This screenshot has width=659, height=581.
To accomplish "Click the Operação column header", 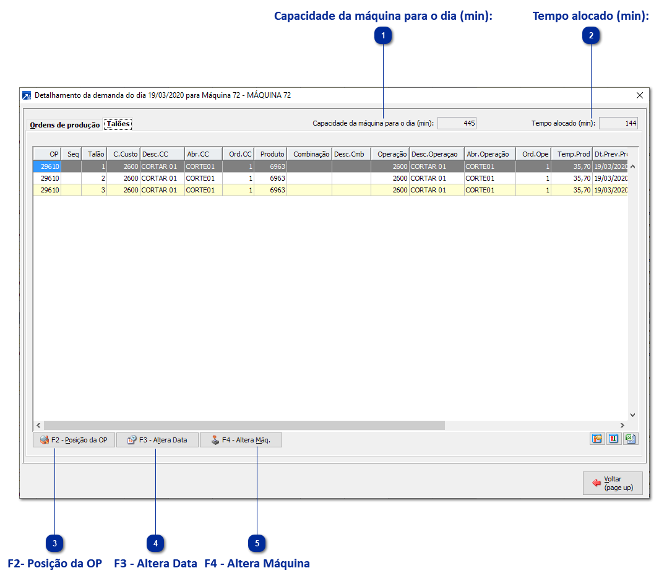I will (x=390, y=154).
